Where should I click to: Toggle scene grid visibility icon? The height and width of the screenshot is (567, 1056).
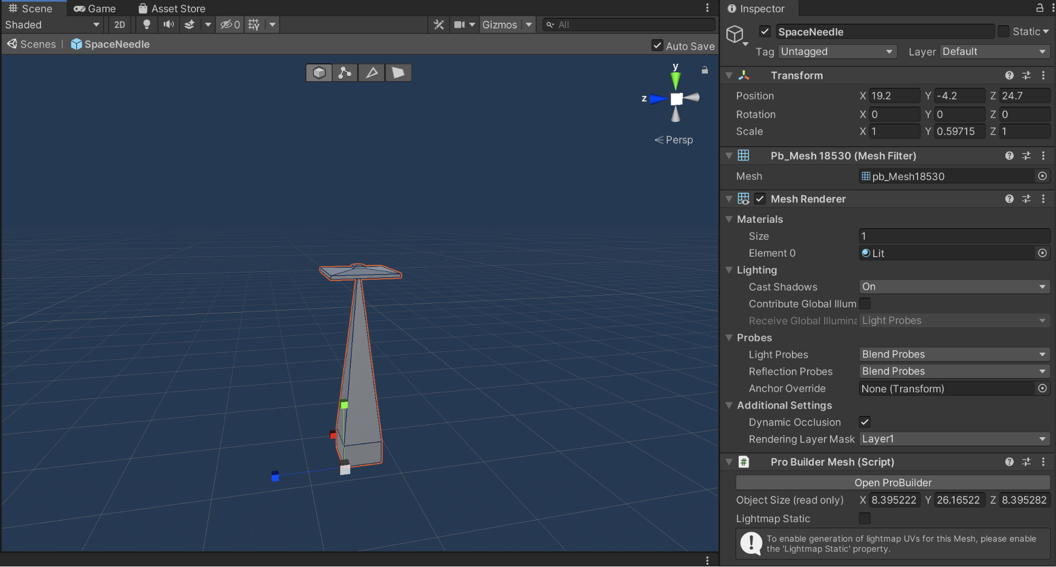(x=254, y=25)
